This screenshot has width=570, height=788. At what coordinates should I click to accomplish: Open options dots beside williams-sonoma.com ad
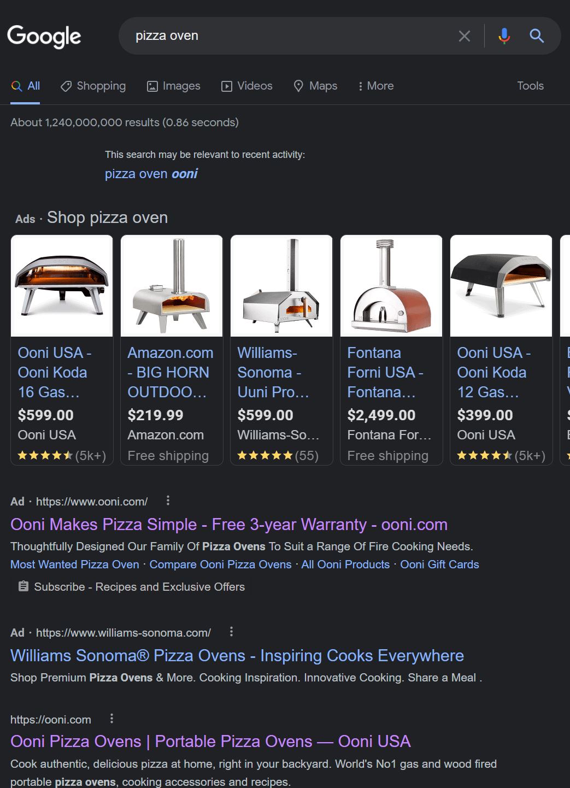tap(231, 632)
